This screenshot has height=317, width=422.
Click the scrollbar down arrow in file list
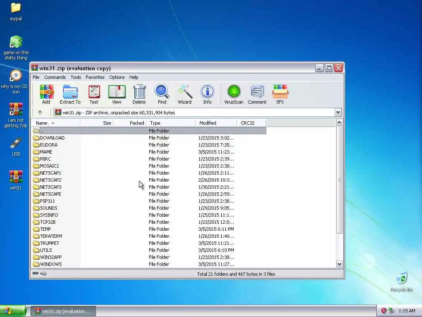coord(339,264)
